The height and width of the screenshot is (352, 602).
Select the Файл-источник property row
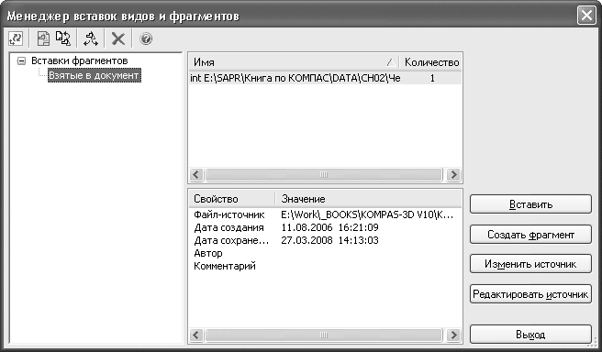(x=326, y=214)
